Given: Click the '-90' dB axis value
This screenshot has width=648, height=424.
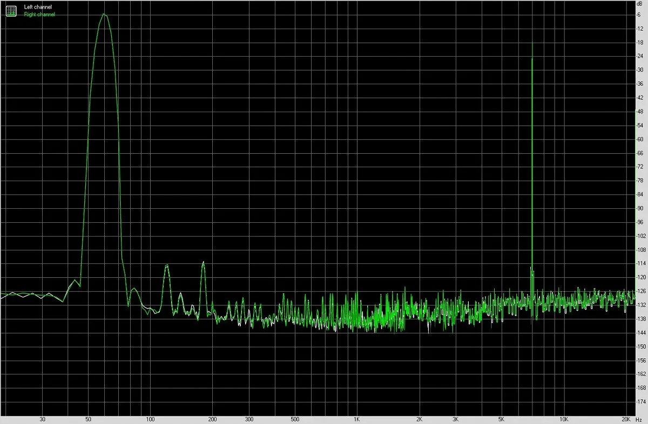Looking at the screenshot, I should (x=640, y=208).
